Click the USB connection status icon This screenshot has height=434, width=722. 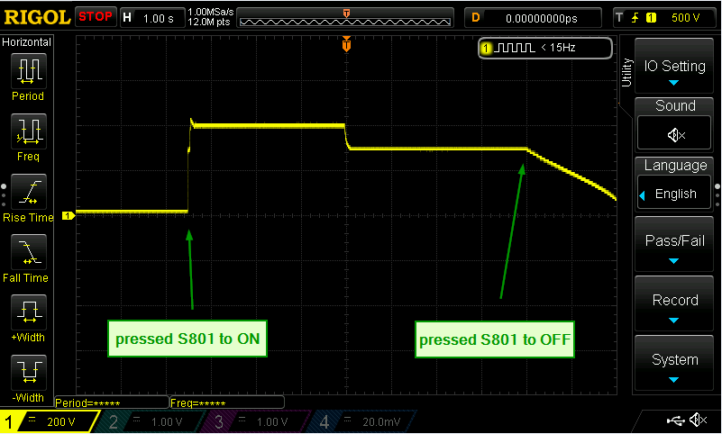tap(675, 420)
